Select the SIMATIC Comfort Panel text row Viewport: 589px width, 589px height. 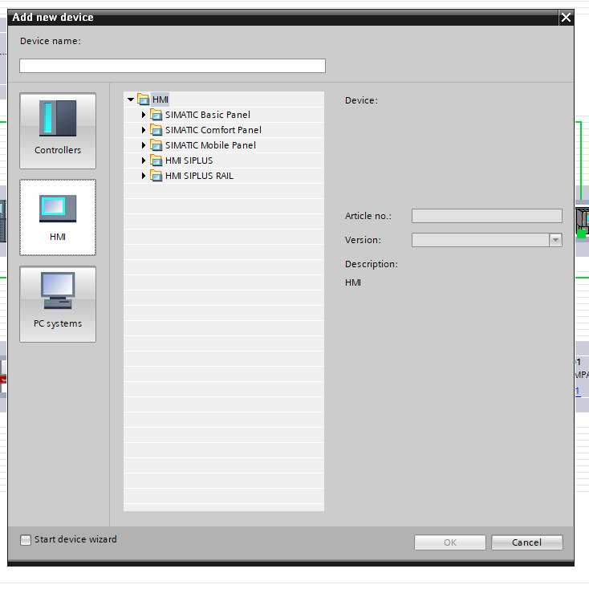[x=213, y=130]
